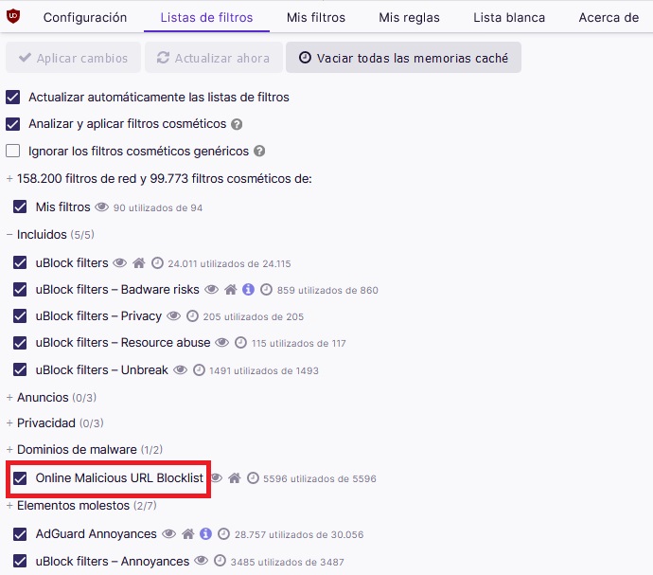View AdGuard Annoyances eye icon

(x=168, y=533)
